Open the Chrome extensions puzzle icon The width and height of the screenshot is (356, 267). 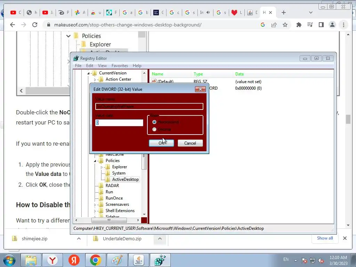(x=299, y=25)
